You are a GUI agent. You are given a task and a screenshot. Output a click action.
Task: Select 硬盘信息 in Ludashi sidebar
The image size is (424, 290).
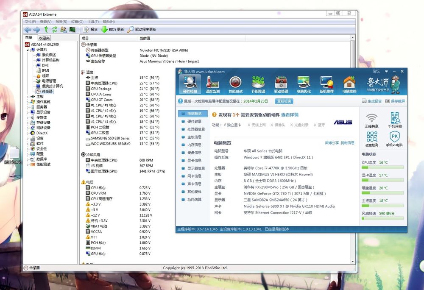[192, 153]
